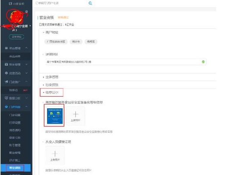
Task: Open 打印设置 in the sidebar
Action: tap(15, 122)
